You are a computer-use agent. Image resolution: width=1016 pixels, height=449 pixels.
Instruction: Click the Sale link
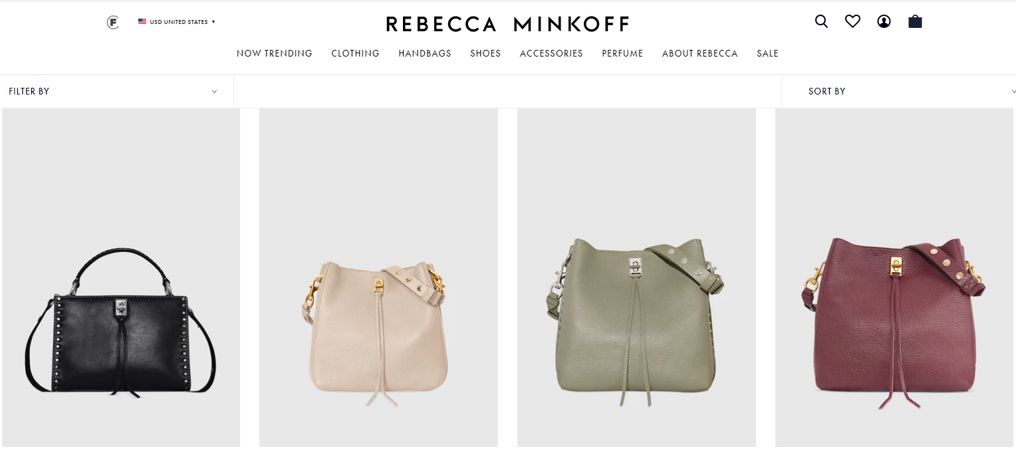[767, 53]
